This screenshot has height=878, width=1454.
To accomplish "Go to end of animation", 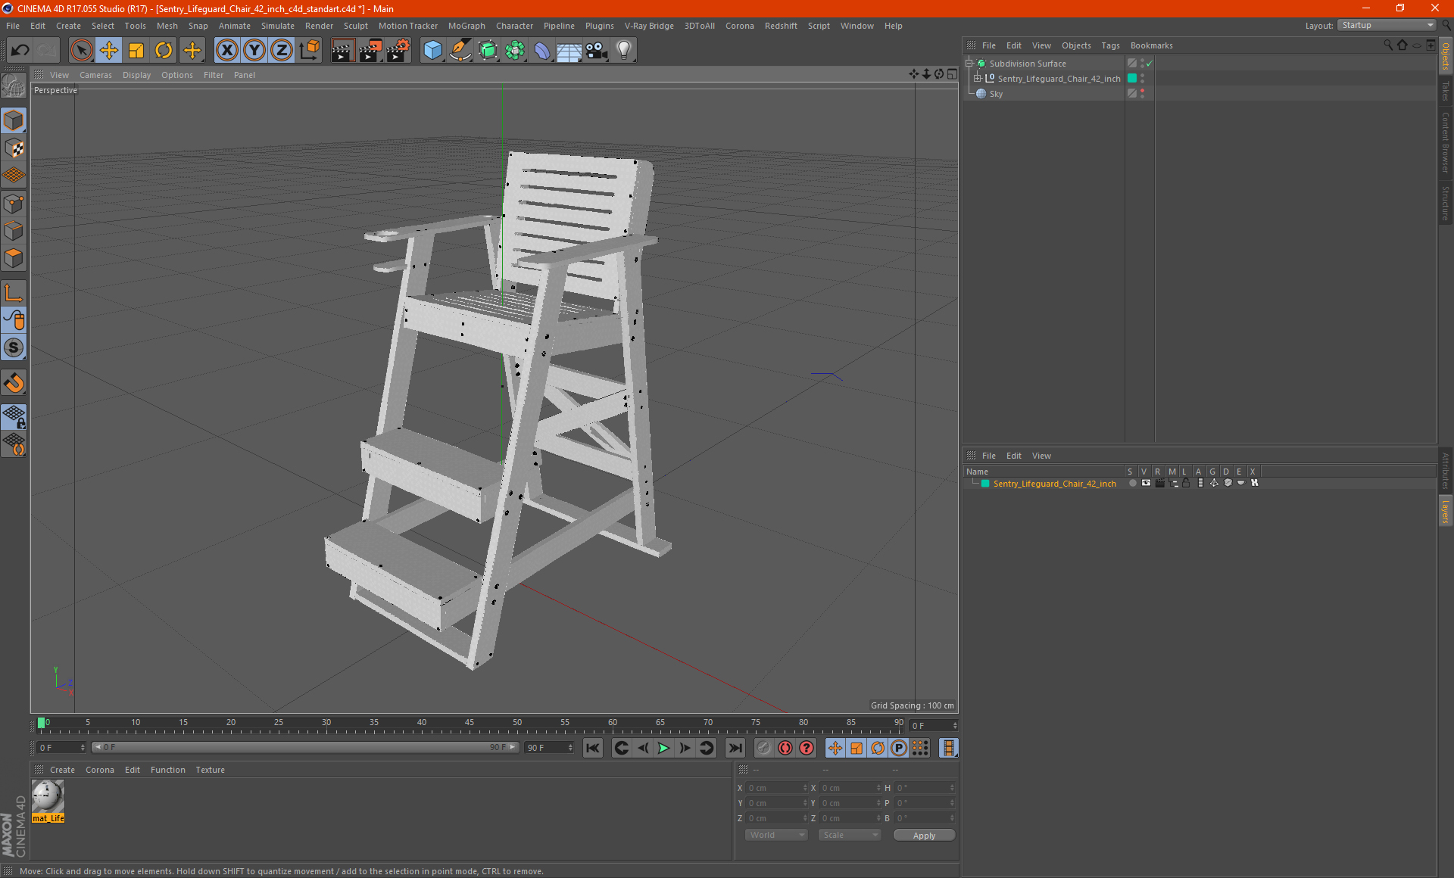I will (735, 748).
